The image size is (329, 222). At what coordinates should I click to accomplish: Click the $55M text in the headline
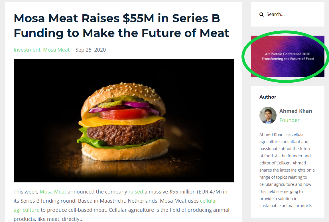pyautogui.click(x=139, y=18)
